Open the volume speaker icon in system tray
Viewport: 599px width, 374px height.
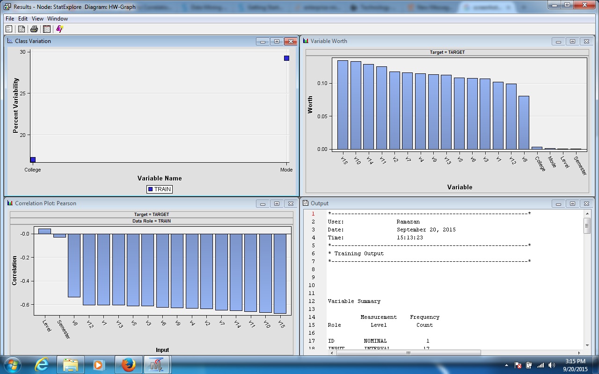click(x=551, y=365)
